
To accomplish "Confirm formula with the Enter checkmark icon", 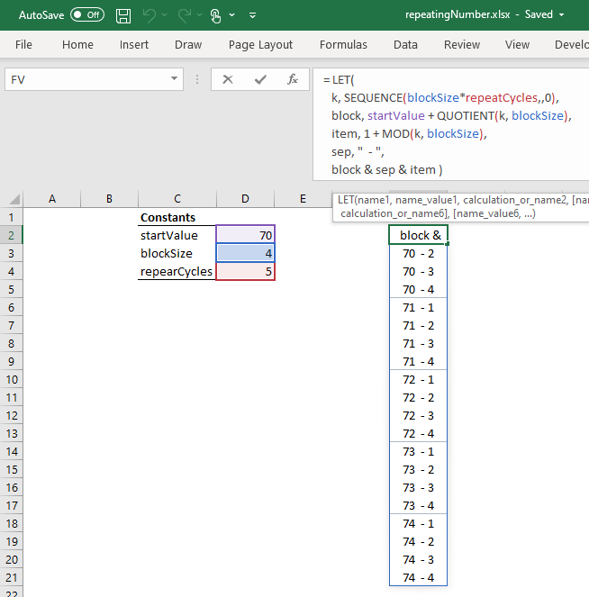I will point(260,79).
